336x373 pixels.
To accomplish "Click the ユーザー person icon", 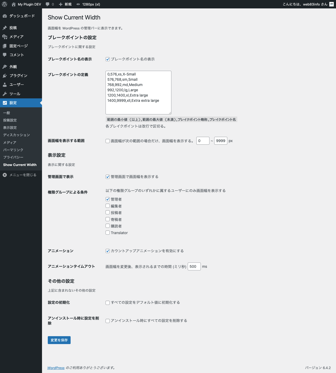I will (5, 85).
